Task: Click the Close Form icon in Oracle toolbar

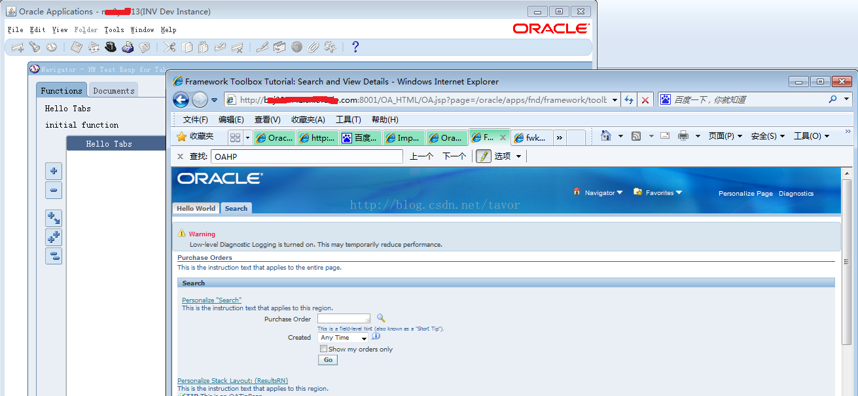Action: [x=145, y=47]
